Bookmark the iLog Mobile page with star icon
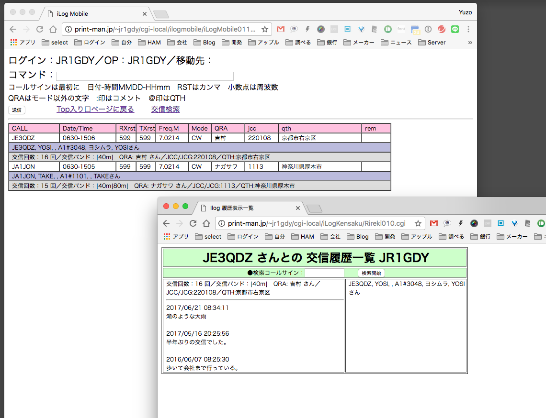Screen dimensions: 546x418 (x=264, y=29)
